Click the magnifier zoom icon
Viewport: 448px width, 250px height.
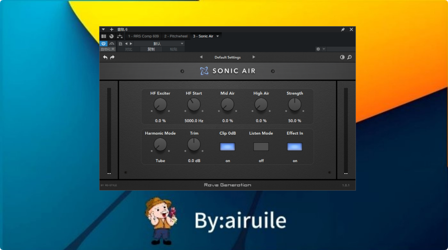(350, 57)
